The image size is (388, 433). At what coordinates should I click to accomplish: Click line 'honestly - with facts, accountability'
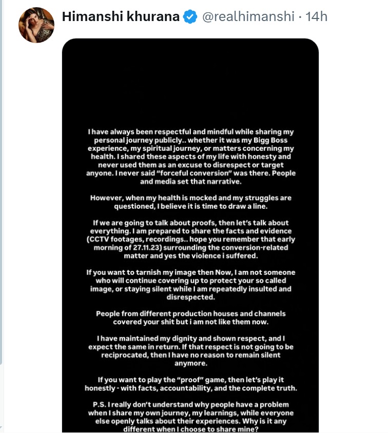tap(191, 388)
